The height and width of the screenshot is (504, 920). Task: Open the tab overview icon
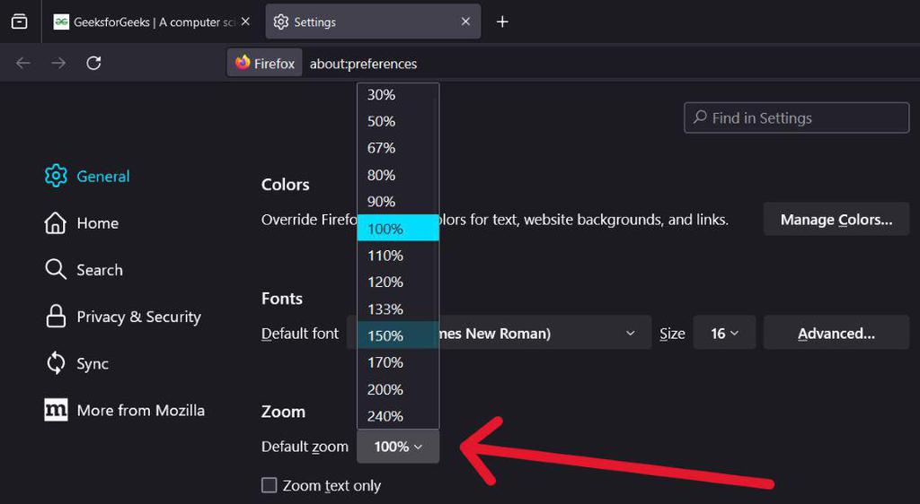point(19,22)
